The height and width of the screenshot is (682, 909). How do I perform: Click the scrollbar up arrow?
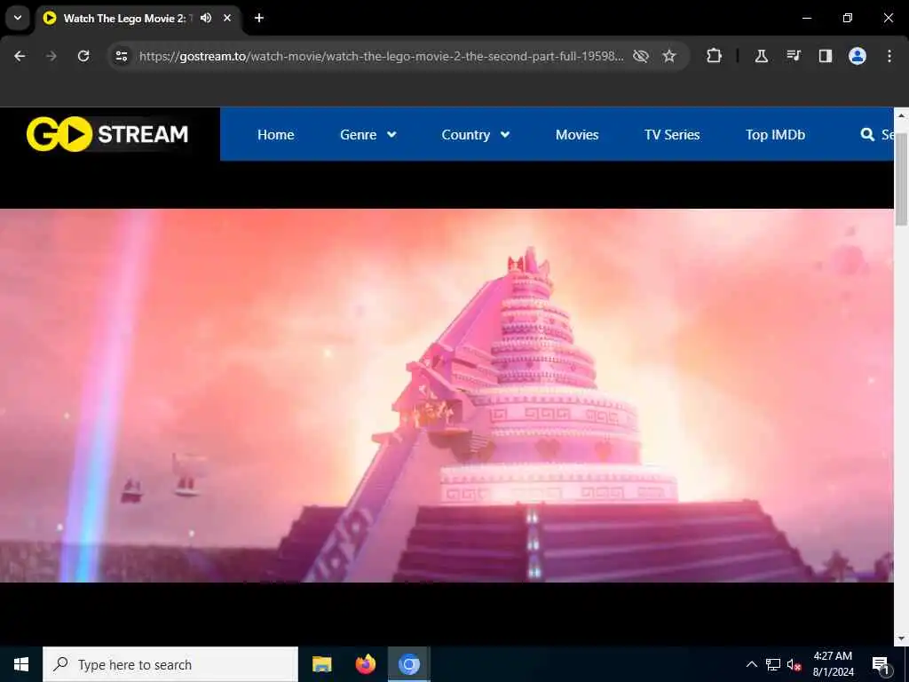click(901, 115)
